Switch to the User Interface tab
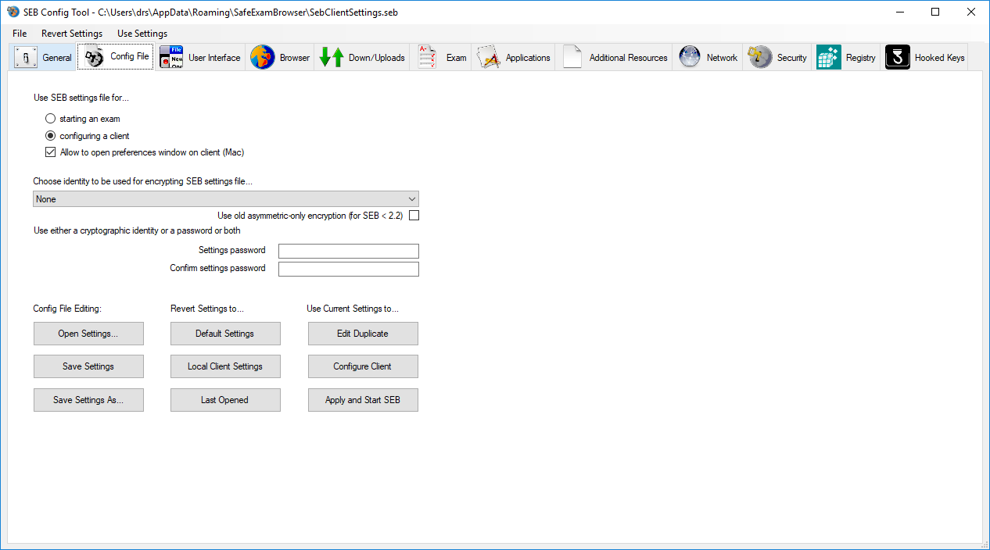The height and width of the screenshot is (550, 990). tap(200, 58)
